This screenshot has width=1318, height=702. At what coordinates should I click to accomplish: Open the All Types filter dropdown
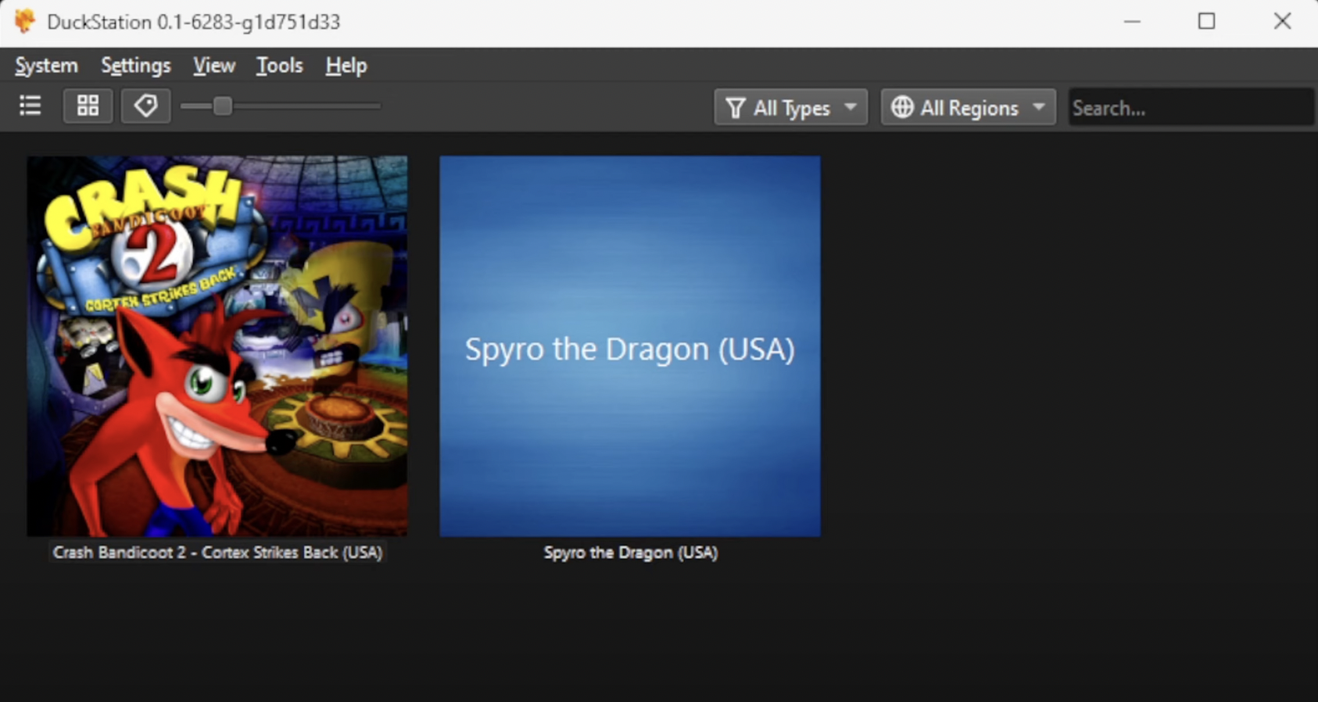coord(790,107)
